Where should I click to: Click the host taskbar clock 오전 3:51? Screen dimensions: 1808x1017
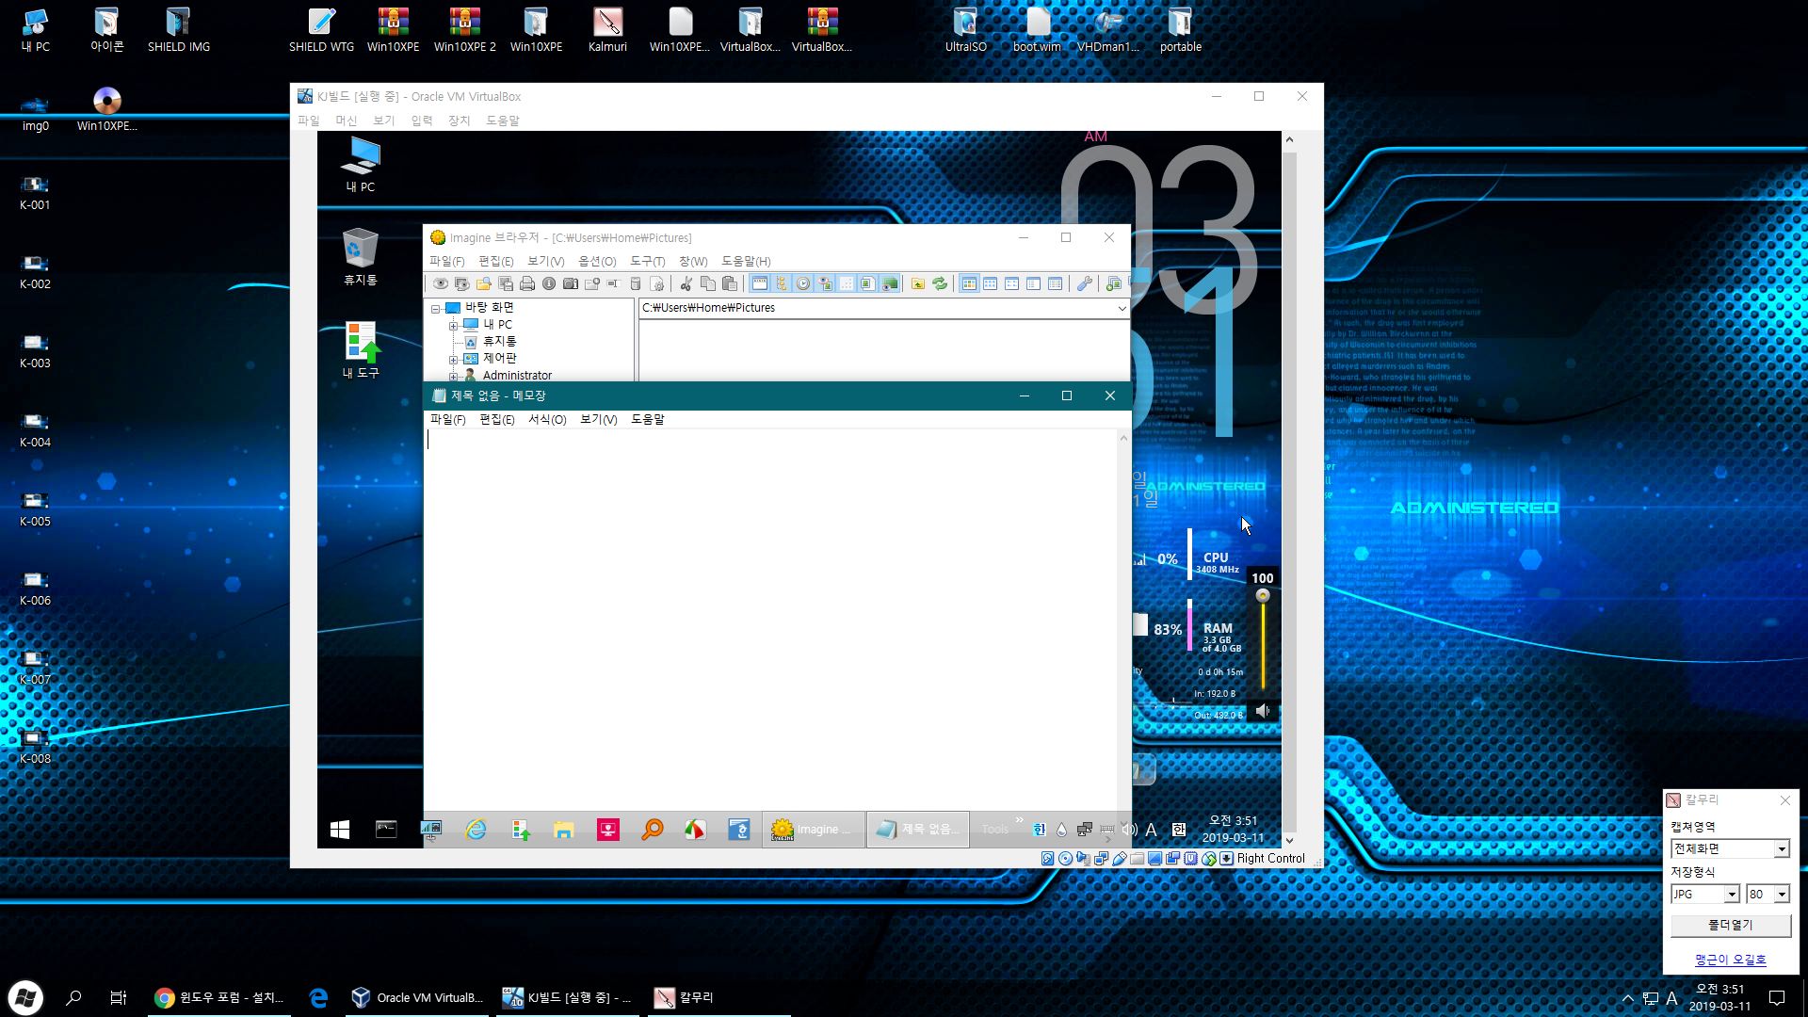coord(1719,990)
